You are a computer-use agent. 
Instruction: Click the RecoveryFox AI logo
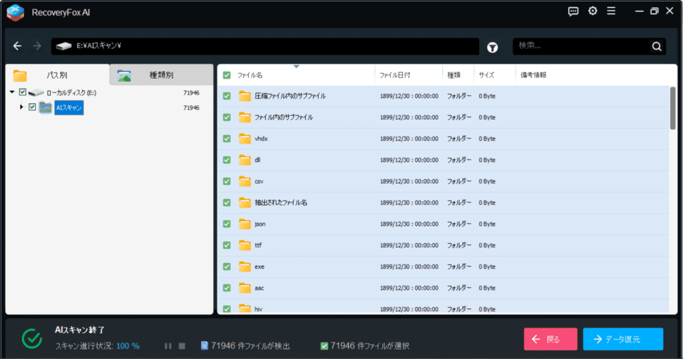pyautogui.click(x=15, y=12)
